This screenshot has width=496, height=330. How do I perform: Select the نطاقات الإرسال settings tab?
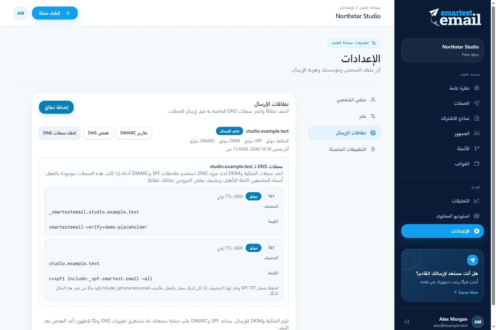tap(344, 133)
